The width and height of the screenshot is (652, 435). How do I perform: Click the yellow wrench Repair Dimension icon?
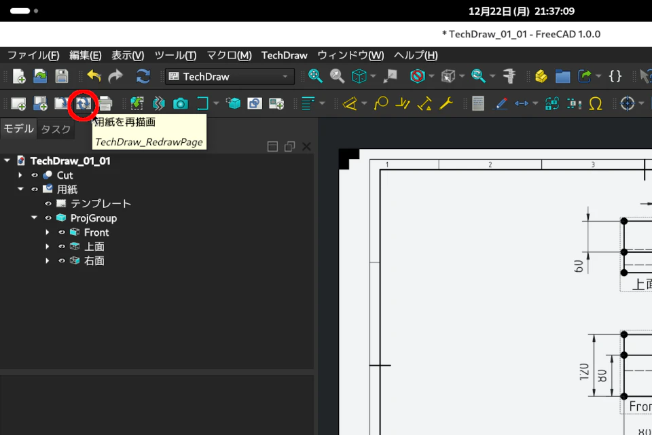point(446,103)
